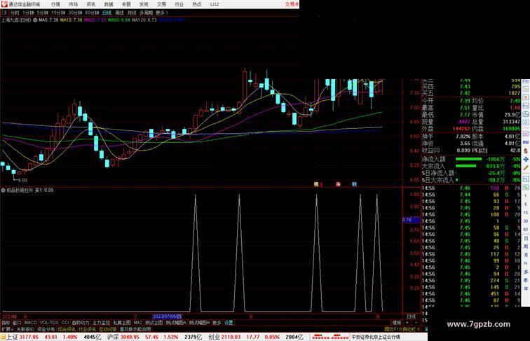Switch chart to 15分钟 period

(58, 13)
